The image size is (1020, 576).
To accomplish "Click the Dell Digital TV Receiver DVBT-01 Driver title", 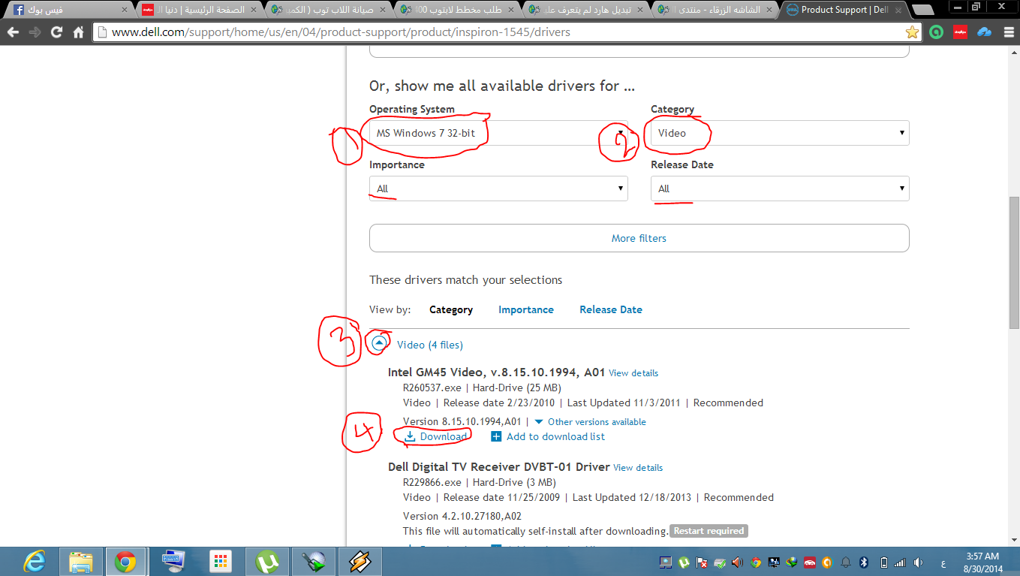I will coord(498,466).
